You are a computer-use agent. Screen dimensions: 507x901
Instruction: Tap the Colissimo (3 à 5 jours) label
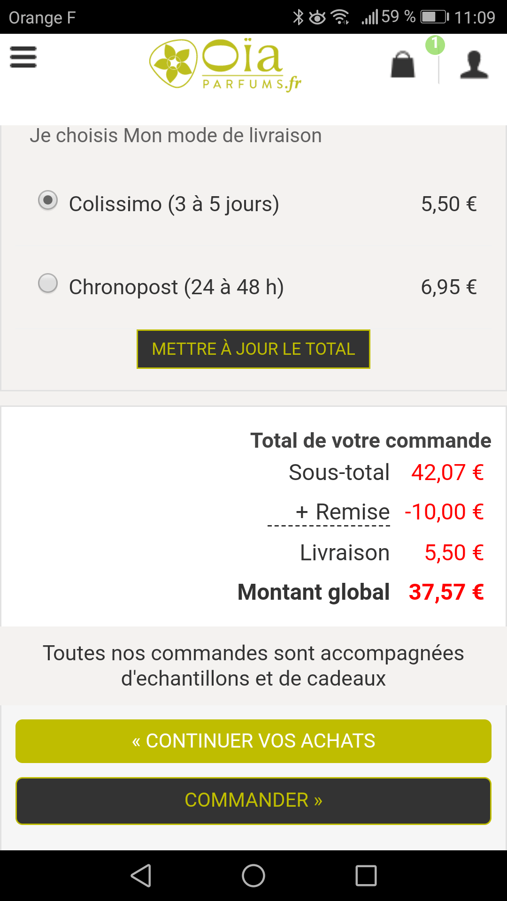coord(174,204)
